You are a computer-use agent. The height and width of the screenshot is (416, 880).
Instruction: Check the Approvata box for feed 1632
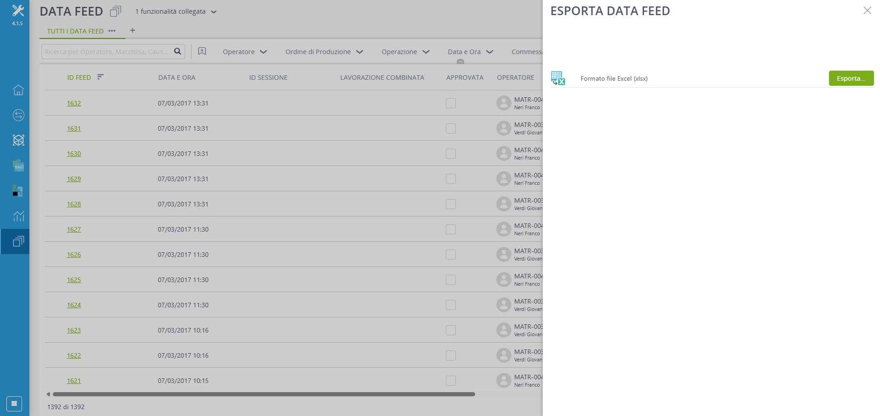(451, 103)
